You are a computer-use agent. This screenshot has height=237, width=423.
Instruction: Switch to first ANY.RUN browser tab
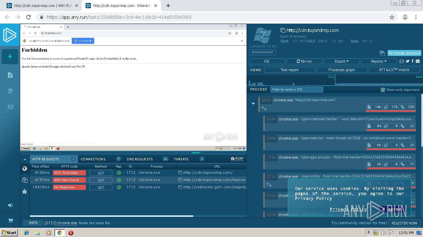tap(42, 6)
